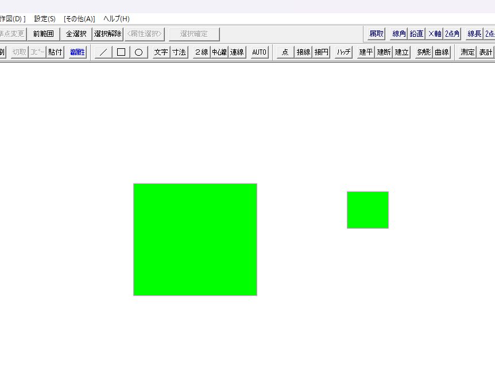Toggle AUTO mode button

(260, 52)
